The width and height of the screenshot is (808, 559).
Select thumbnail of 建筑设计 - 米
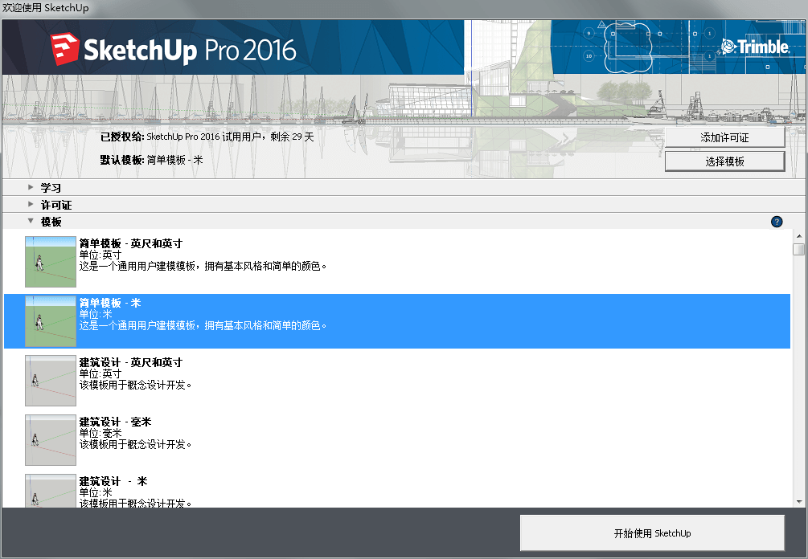(51, 491)
